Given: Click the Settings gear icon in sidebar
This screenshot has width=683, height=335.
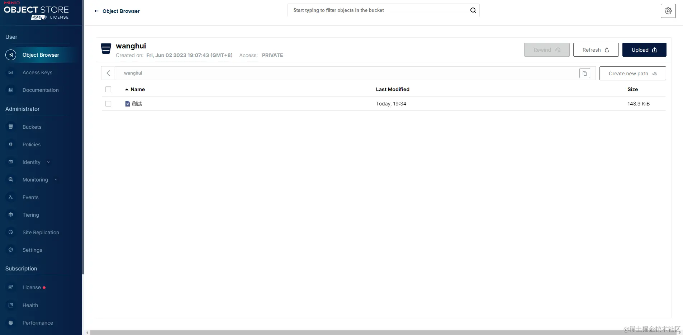Looking at the screenshot, I should 11,250.
